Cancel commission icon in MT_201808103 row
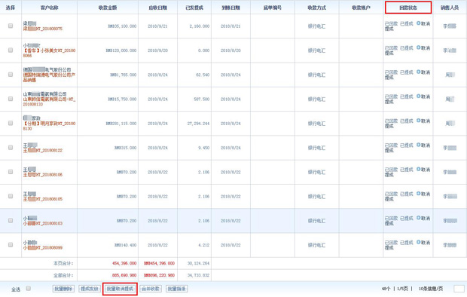The height and width of the screenshot is (297, 467). pos(418,218)
